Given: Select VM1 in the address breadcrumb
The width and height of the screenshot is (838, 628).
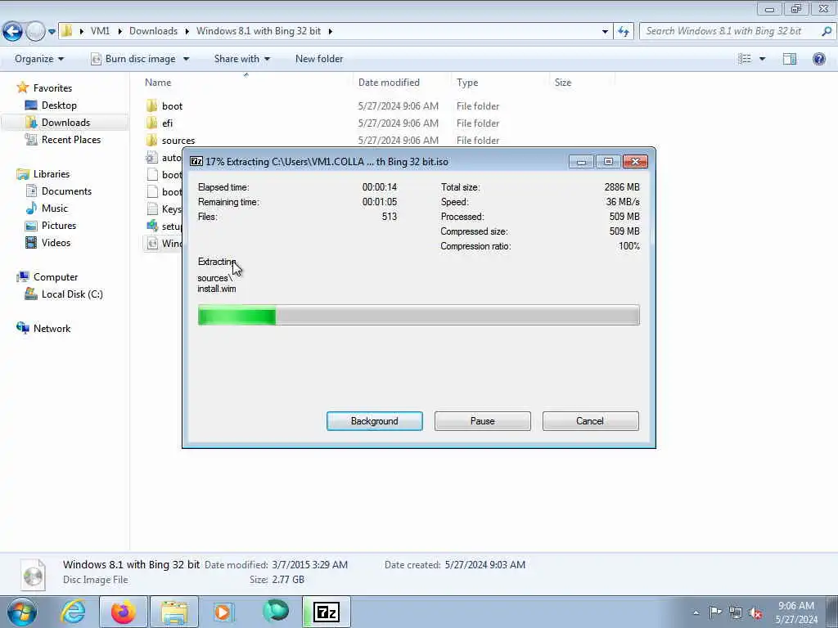Looking at the screenshot, I should pos(100,31).
